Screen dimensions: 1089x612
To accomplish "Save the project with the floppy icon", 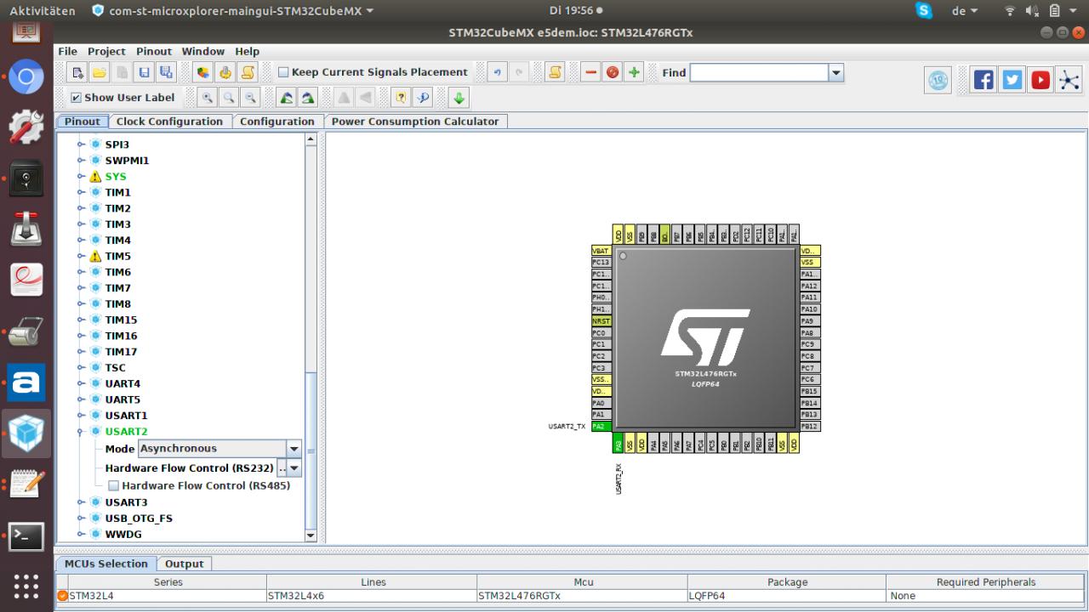I will coord(144,73).
